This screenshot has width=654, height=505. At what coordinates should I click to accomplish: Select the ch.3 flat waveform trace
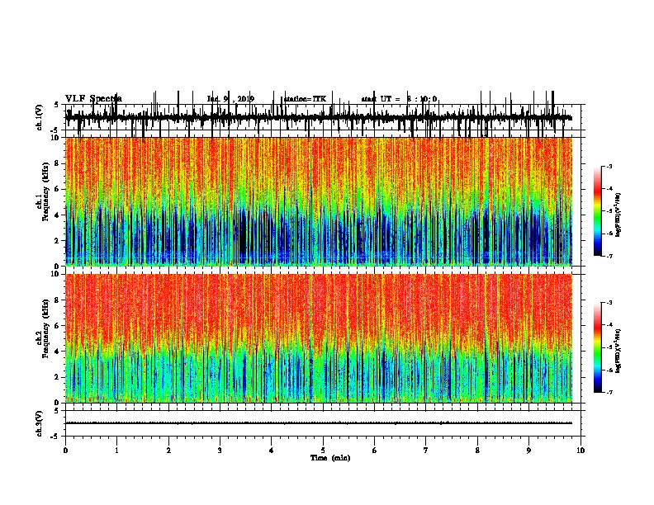[x=319, y=423]
